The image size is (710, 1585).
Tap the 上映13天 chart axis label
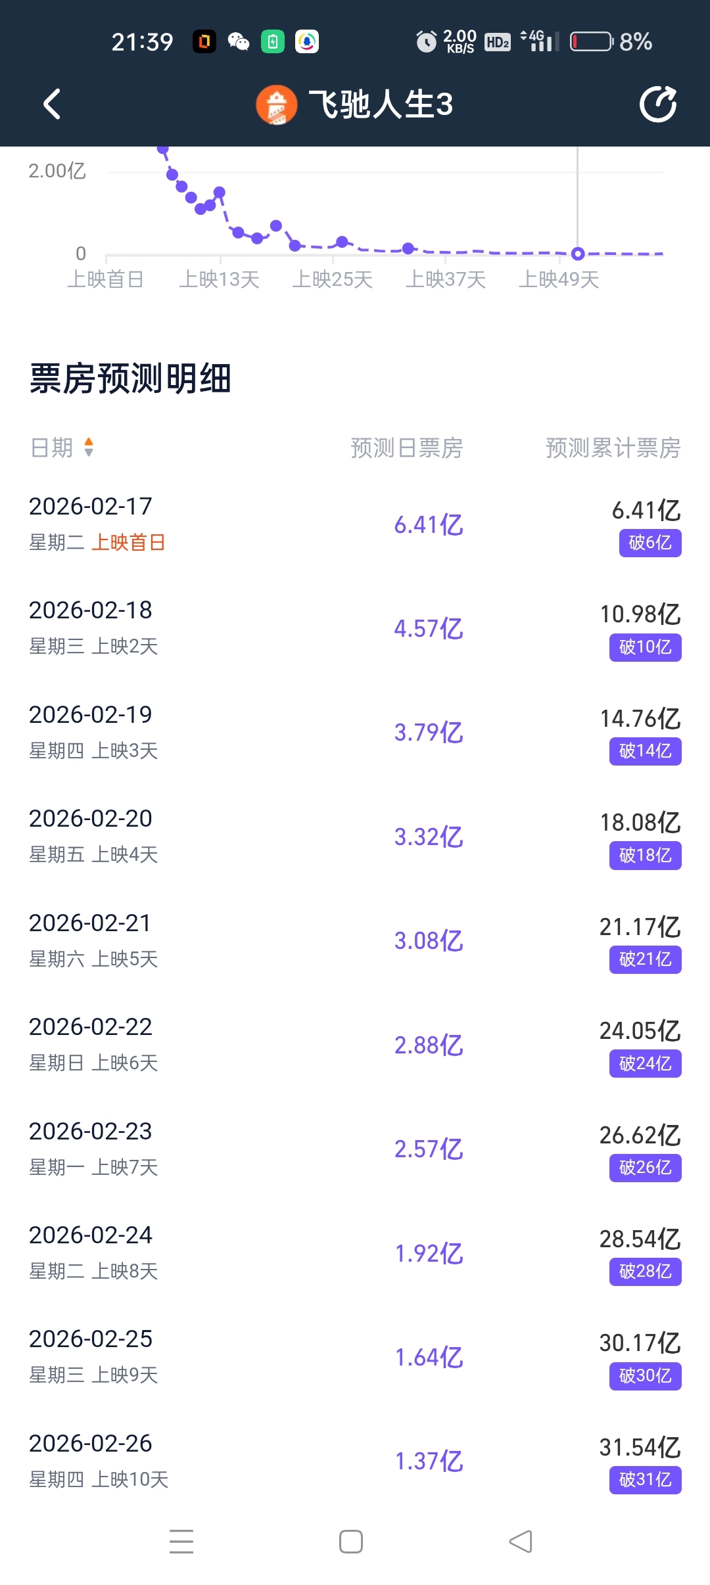pyautogui.click(x=220, y=280)
